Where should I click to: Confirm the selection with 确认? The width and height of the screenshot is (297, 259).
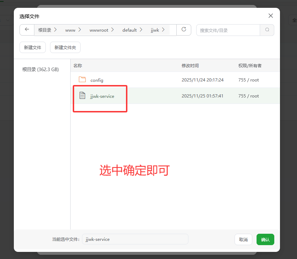265,239
